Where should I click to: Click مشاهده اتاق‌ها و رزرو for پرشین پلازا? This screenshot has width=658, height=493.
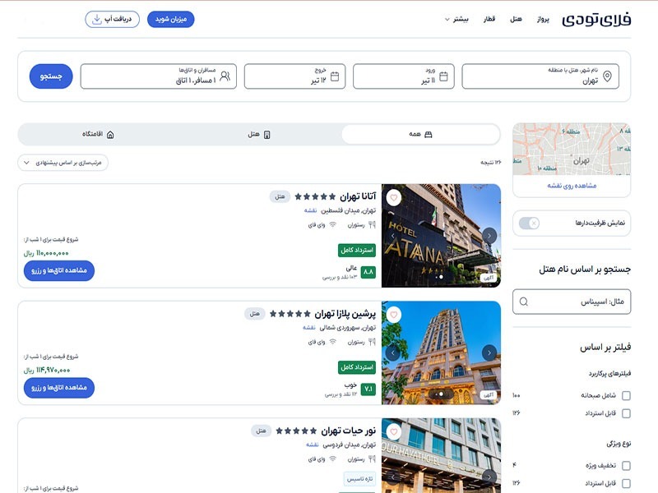(x=59, y=387)
